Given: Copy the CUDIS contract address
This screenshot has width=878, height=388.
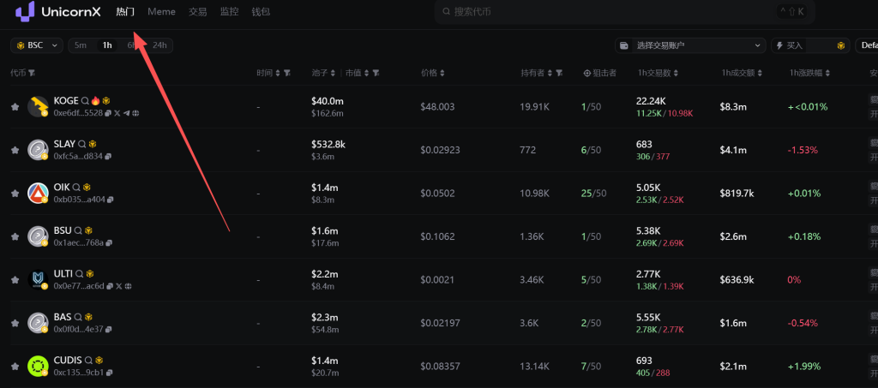Looking at the screenshot, I should click(109, 373).
